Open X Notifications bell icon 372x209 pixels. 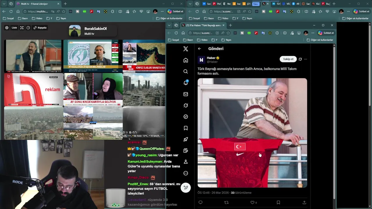pyautogui.click(x=186, y=83)
